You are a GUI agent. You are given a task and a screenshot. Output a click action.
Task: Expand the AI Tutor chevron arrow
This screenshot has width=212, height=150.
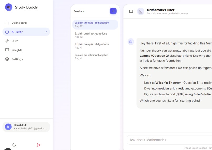(x=46, y=32)
